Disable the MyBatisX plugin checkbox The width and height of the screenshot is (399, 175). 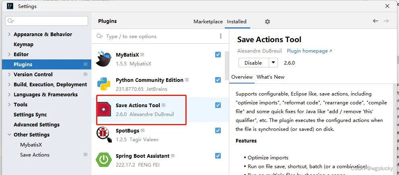[x=218, y=55]
